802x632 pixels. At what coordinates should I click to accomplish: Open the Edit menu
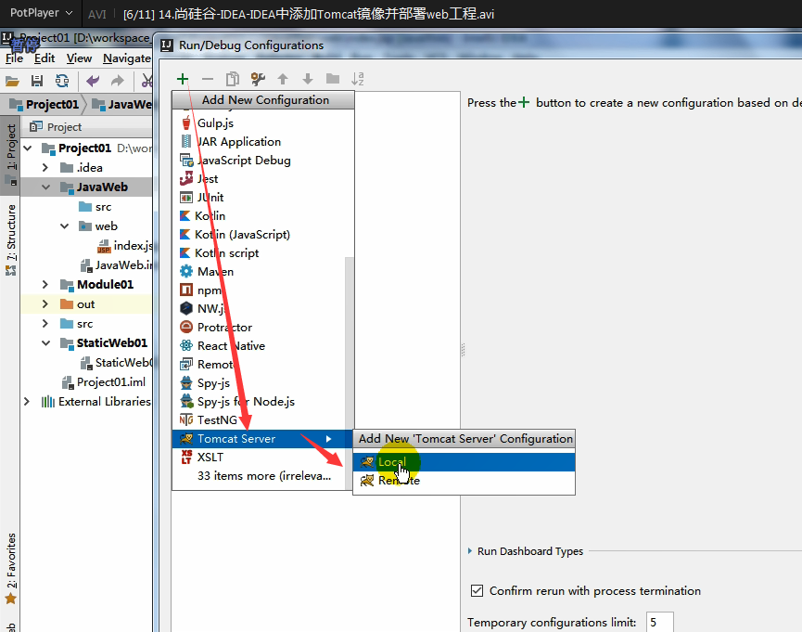[45, 58]
